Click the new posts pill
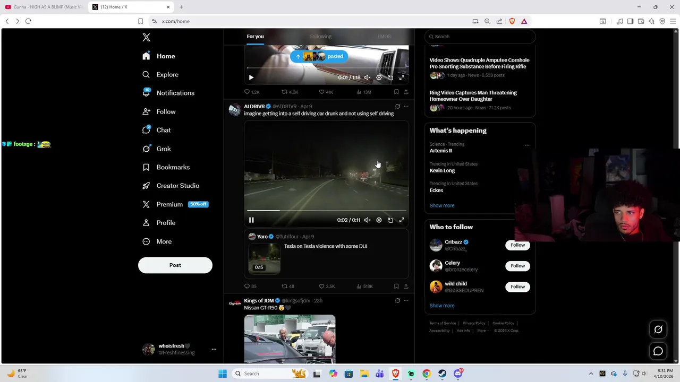This screenshot has width=680, height=382. (x=319, y=56)
